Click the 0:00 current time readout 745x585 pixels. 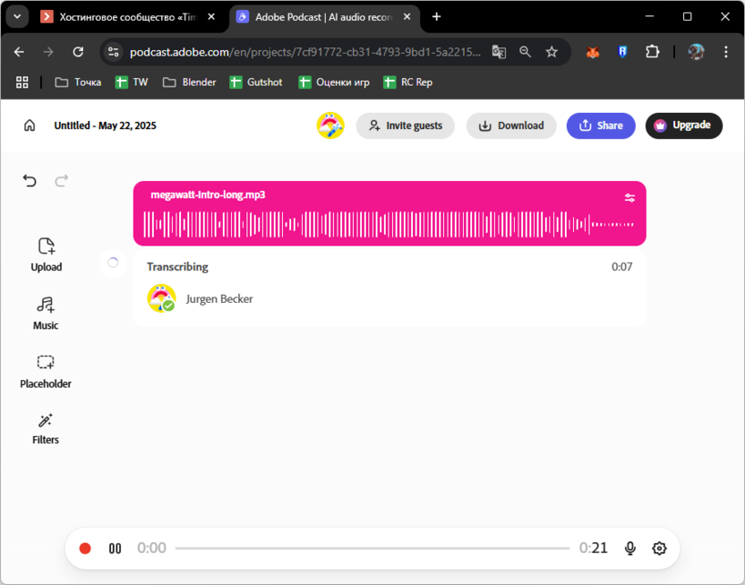pos(151,548)
